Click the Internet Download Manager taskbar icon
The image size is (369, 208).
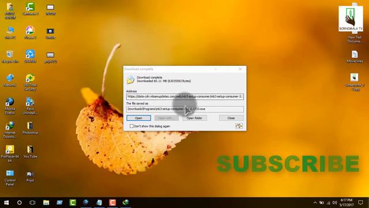coord(126,203)
